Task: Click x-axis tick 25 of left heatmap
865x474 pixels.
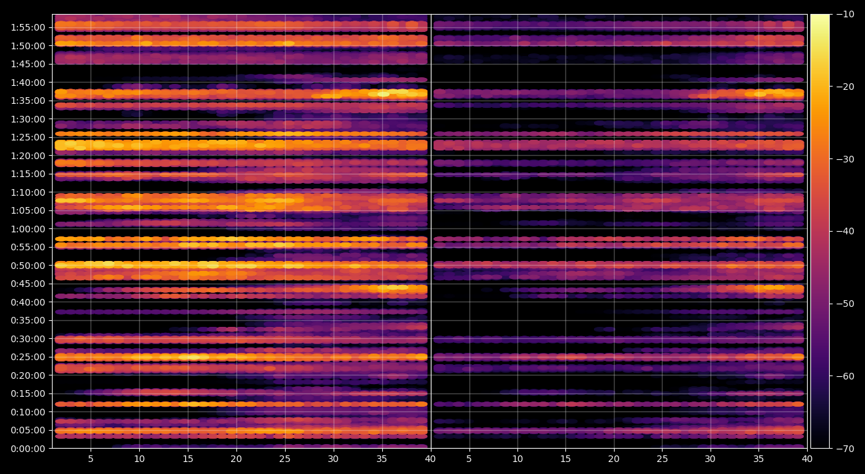Action: (x=285, y=459)
